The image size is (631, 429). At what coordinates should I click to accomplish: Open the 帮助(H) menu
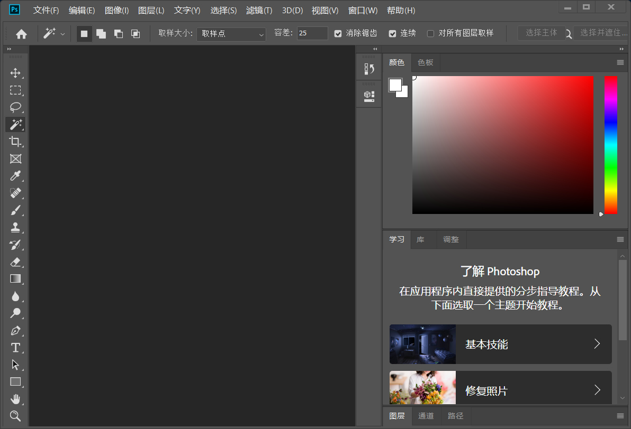[401, 11]
